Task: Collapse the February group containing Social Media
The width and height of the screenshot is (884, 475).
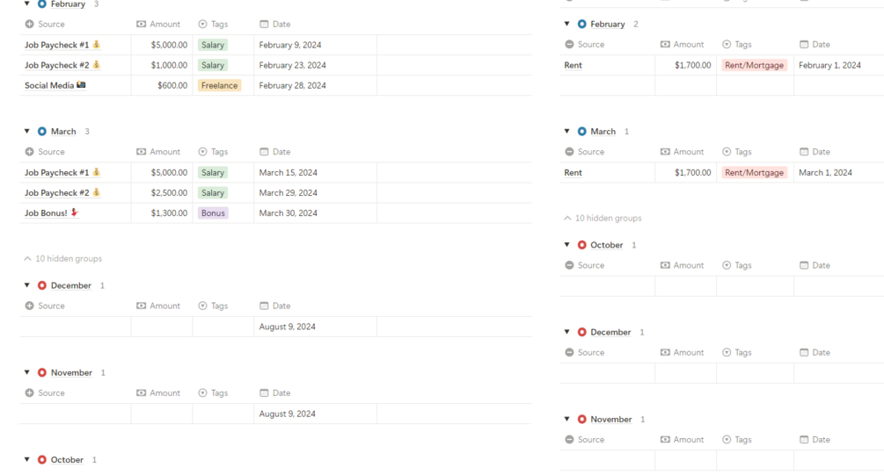Action: coord(27,4)
